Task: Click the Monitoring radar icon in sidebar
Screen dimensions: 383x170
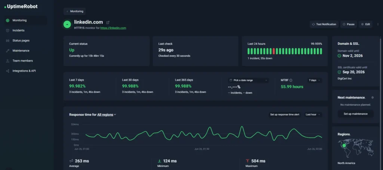Action: 7,21
